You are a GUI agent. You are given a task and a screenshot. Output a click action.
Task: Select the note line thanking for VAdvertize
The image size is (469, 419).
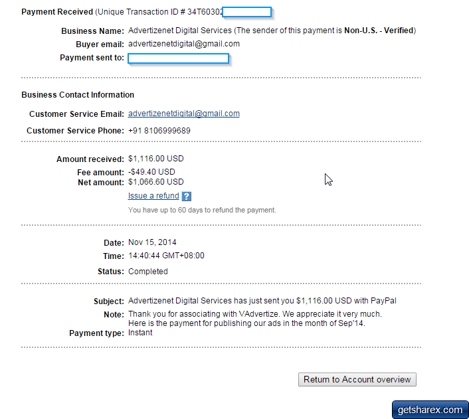tap(255, 314)
